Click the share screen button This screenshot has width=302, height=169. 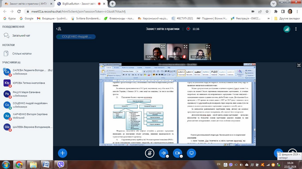pos(191,153)
